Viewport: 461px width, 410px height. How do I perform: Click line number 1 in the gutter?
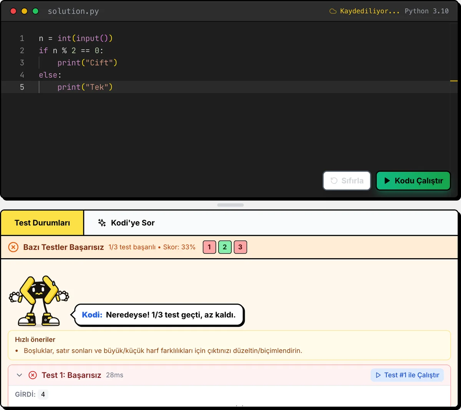(x=22, y=38)
